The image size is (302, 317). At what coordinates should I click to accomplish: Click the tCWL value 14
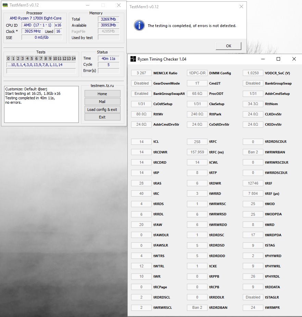click(x=197, y=162)
